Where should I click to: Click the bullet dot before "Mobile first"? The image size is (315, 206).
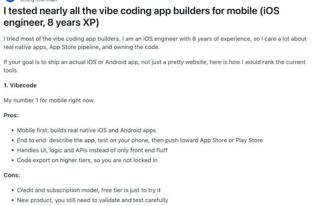[x=13, y=130]
